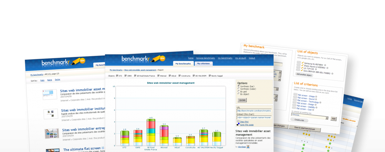Open browse benchmarks in the top navigation
385x152 pixels.
tap(206, 58)
